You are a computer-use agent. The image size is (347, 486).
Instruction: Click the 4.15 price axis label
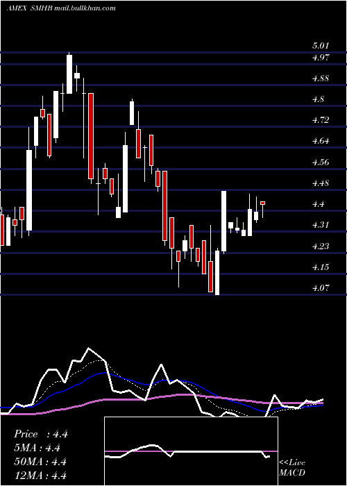tap(320, 267)
